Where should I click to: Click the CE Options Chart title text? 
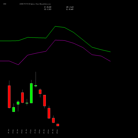click(x=35, y=4)
